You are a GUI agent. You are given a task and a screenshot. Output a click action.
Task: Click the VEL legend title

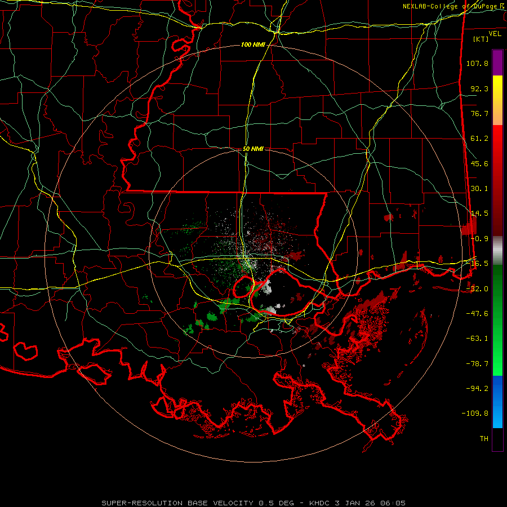pos(495,34)
